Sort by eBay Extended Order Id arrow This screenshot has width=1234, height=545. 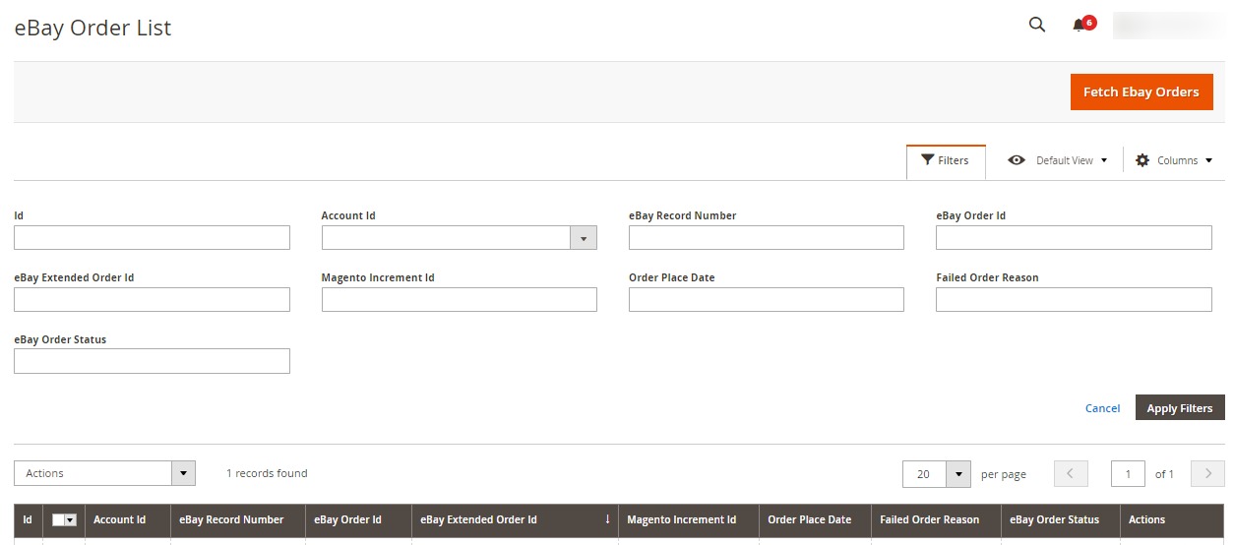pos(607,519)
